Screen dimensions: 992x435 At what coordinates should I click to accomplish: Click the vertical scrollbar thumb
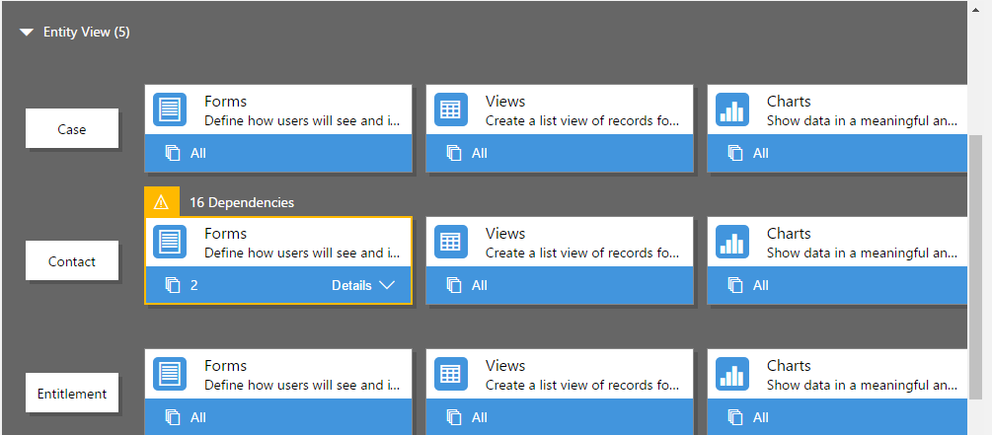click(x=975, y=266)
